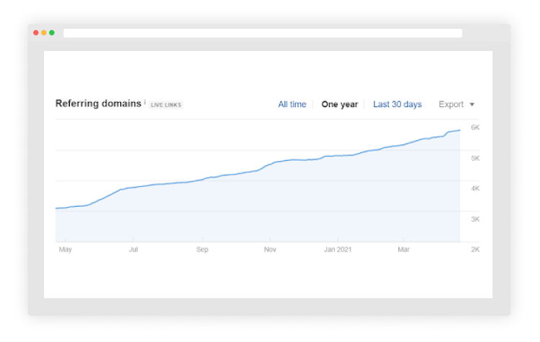Viewport: 540px width, 342px height.
Task: Show the Last 30 days range
Action: [x=397, y=104]
